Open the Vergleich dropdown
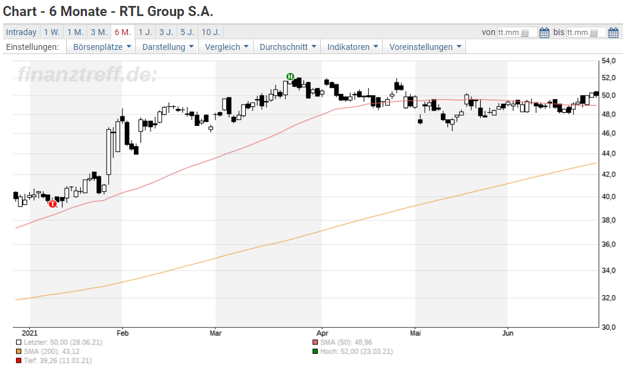The width and height of the screenshot is (623, 370). coord(226,47)
